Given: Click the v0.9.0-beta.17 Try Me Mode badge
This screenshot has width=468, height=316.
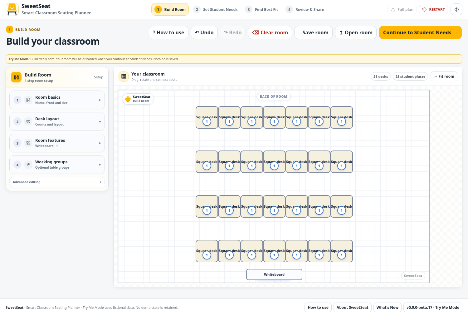Looking at the screenshot, I should (x=433, y=308).
